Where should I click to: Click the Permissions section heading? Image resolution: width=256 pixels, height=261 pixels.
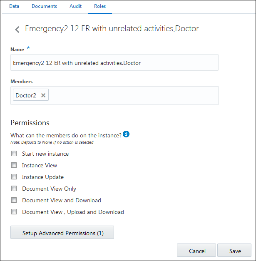click(30, 123)
